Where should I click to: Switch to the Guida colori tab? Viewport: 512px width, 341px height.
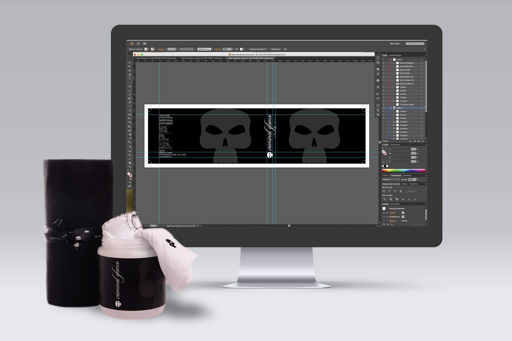(395, 145)
